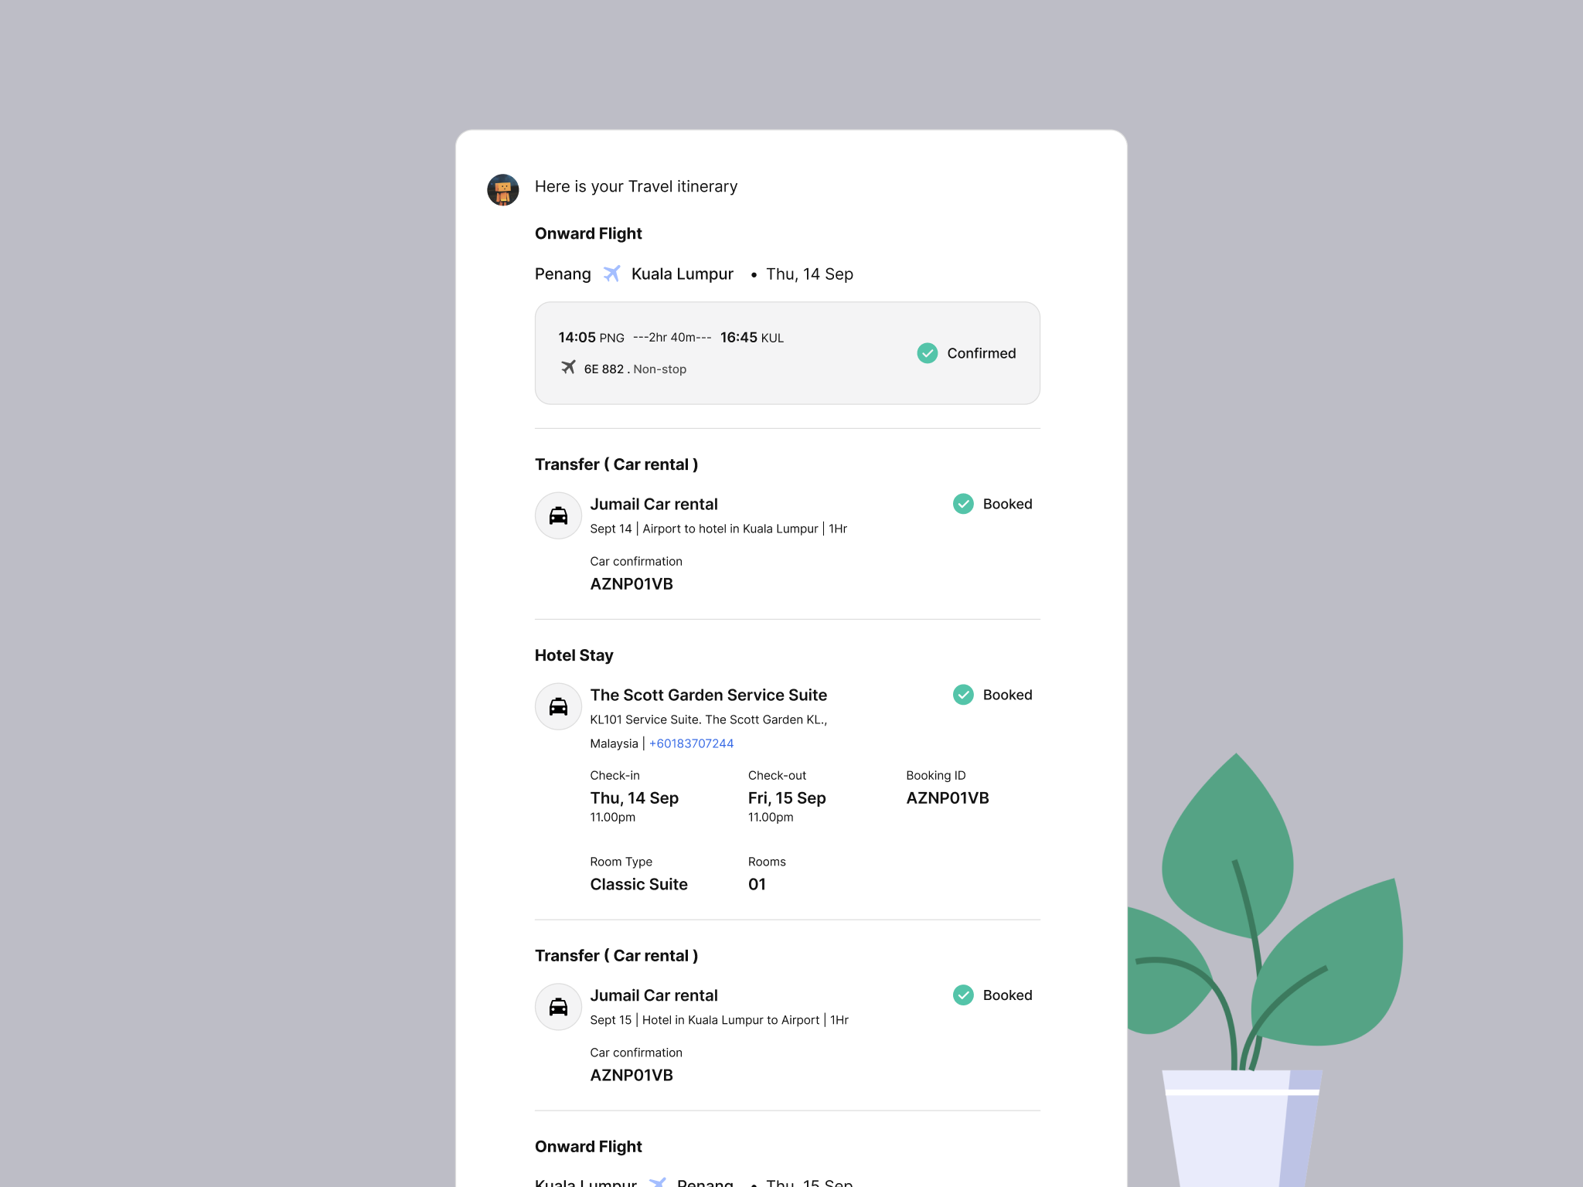This screenshot has height=1187, width=1583.
Task: Select the Booking ID AZNP01VB
Action: pyautogui.click(x=947, y=798)
